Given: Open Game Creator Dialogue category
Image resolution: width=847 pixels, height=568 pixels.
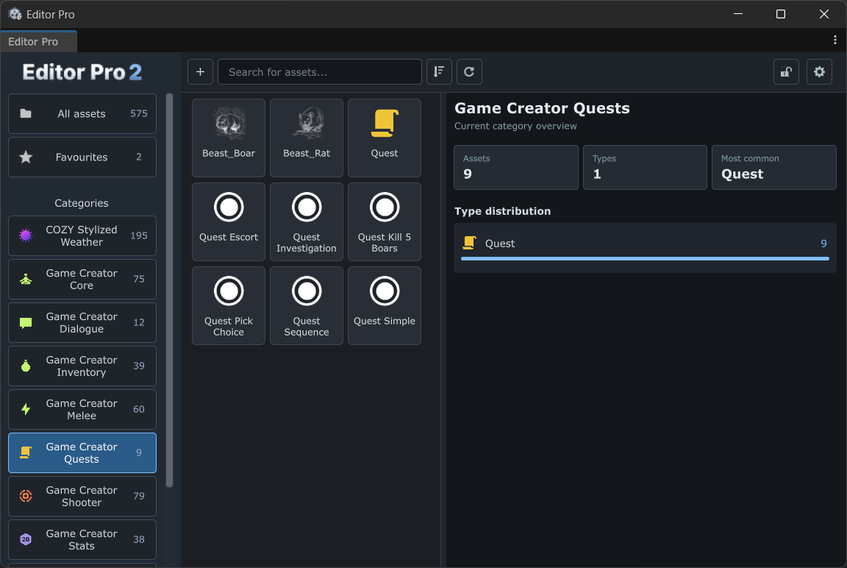Looking at the screenshot, I should pyautogui.click(x=82, y=323).
